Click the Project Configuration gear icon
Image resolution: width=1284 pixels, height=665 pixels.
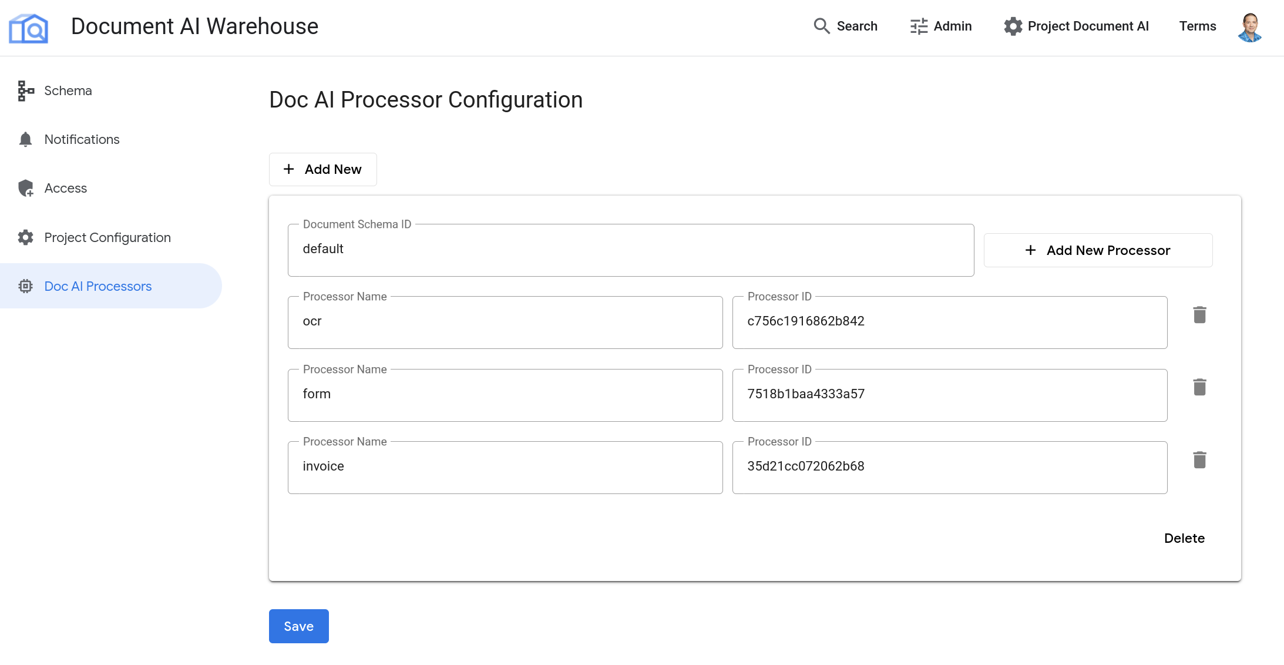25,237
